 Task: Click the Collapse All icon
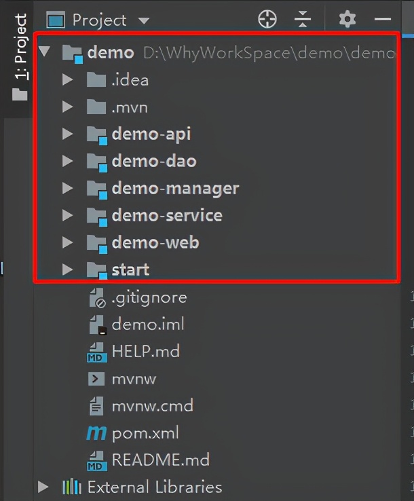303,19
